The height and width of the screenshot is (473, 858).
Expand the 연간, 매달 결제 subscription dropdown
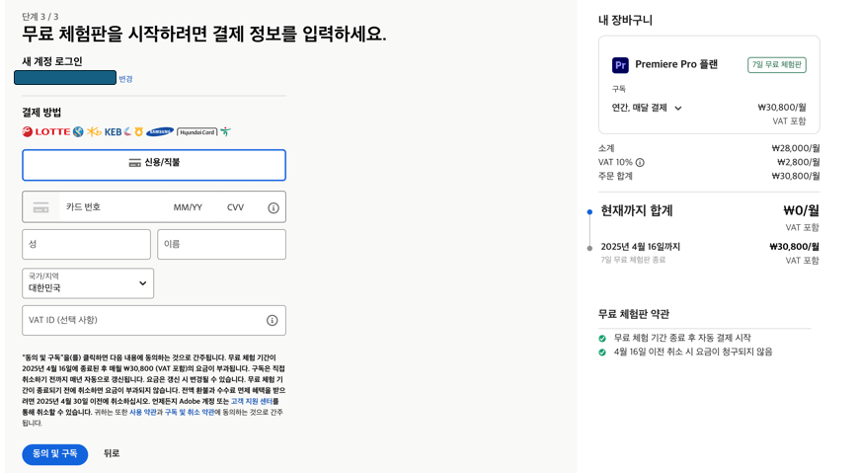[647, 108]
